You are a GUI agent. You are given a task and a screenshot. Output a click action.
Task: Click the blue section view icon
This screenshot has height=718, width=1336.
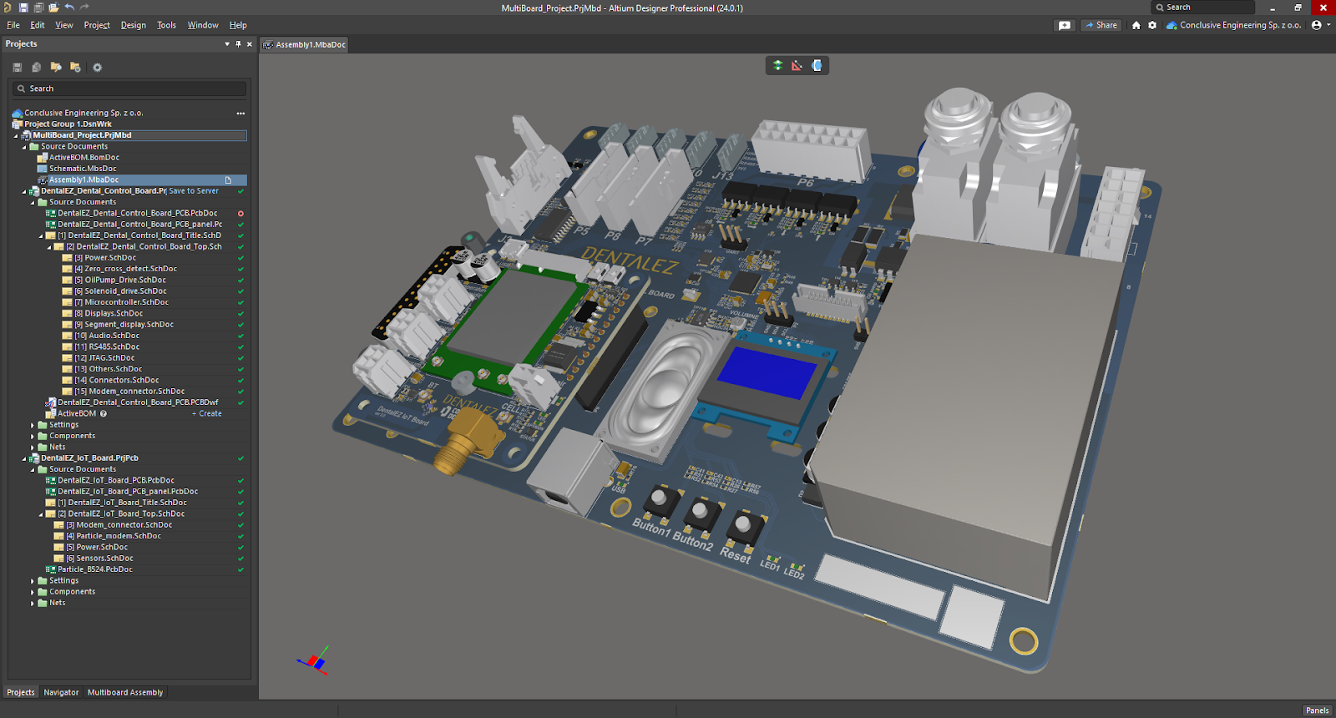pyautogui.click(x=817, y=65)
